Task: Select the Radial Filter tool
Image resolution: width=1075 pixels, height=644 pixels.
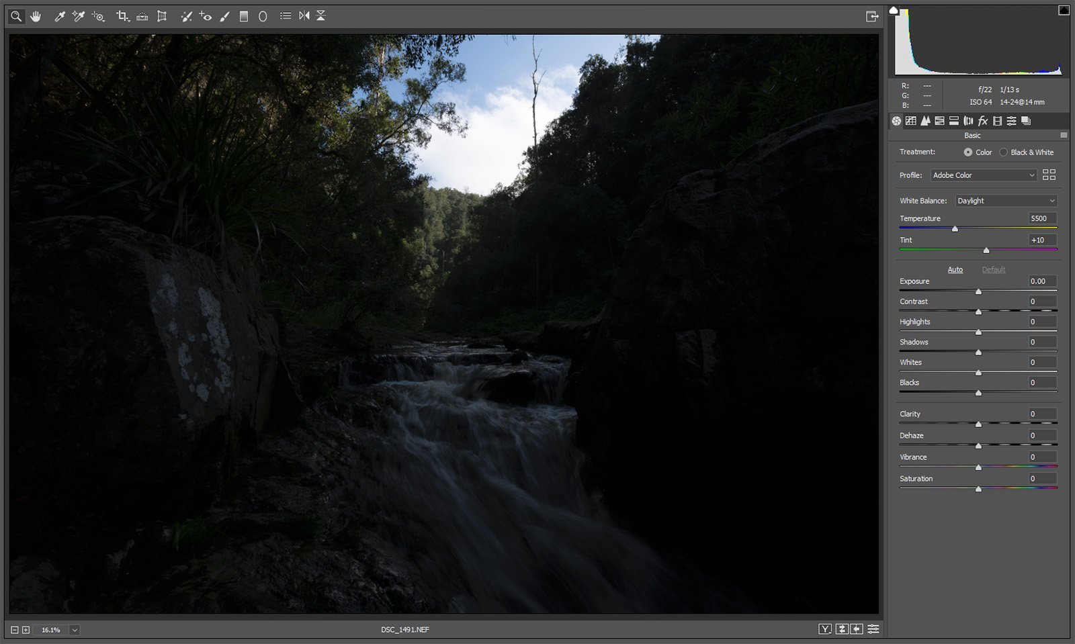Action: [x=262, y=16]
